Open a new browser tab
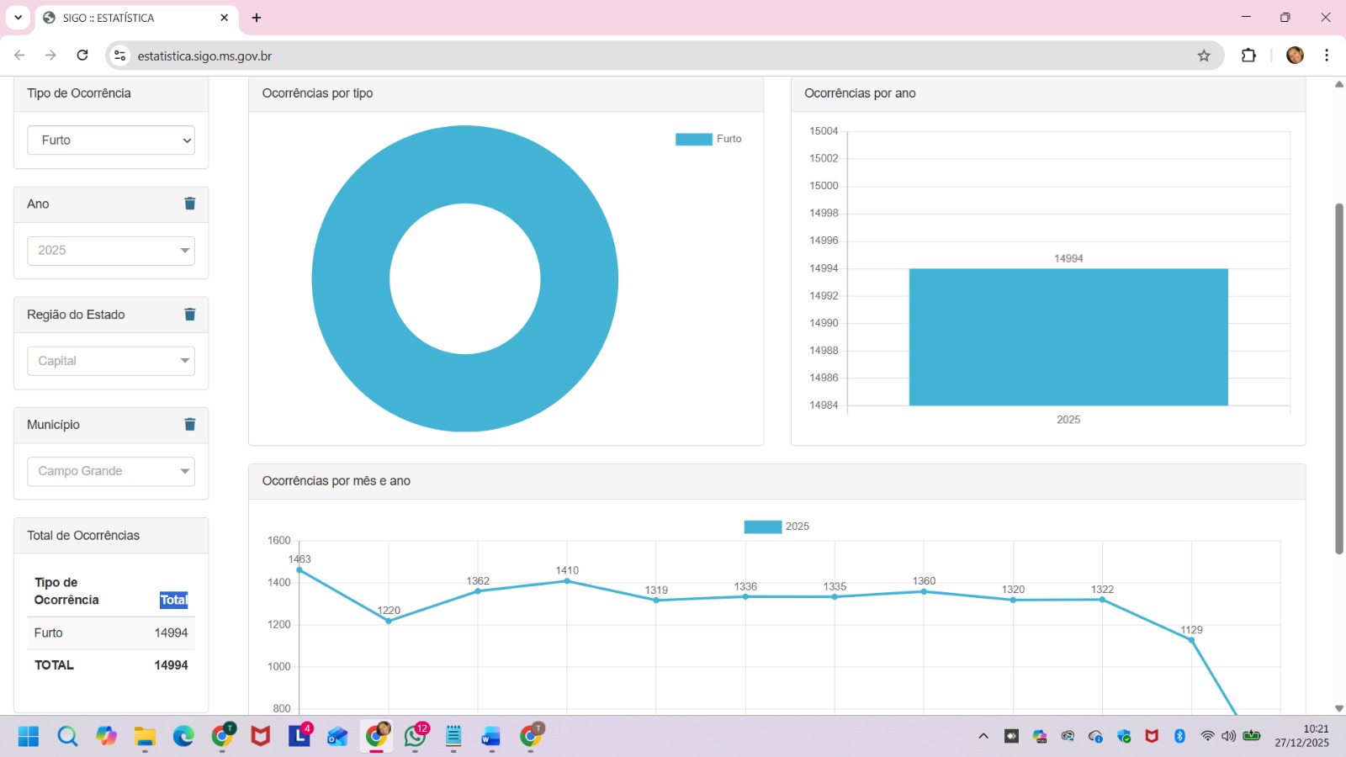 pos(257,18)
